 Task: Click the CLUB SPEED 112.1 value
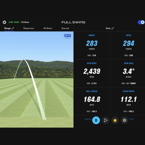click(x=129, y=99)
